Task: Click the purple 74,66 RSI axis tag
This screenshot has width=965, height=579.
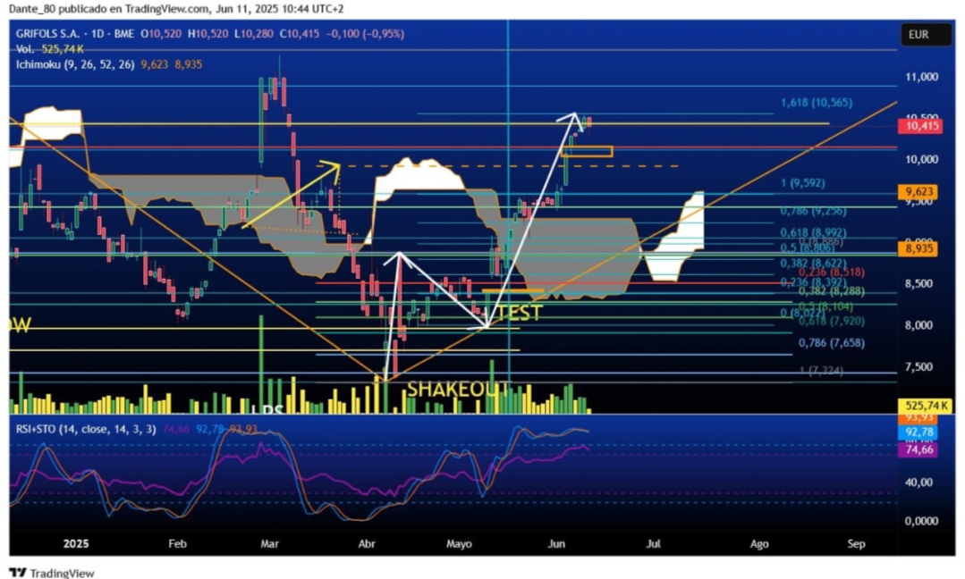Action: tap(918, 450)
